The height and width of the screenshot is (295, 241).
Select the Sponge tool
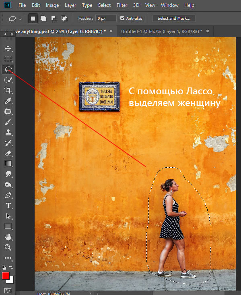8,185
